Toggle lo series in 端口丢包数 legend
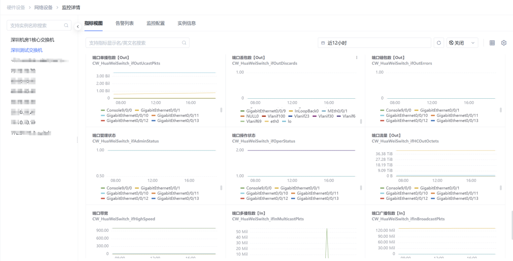This screenshot has height=261, width=513. tap(286, 121)
